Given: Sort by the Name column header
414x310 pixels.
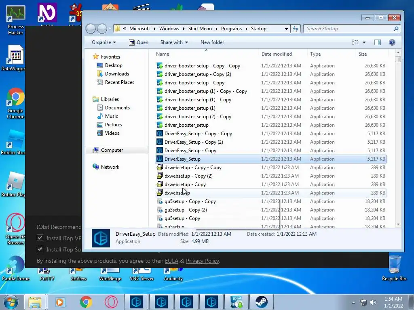Looking at the screenshot, I should click(206, 54).
